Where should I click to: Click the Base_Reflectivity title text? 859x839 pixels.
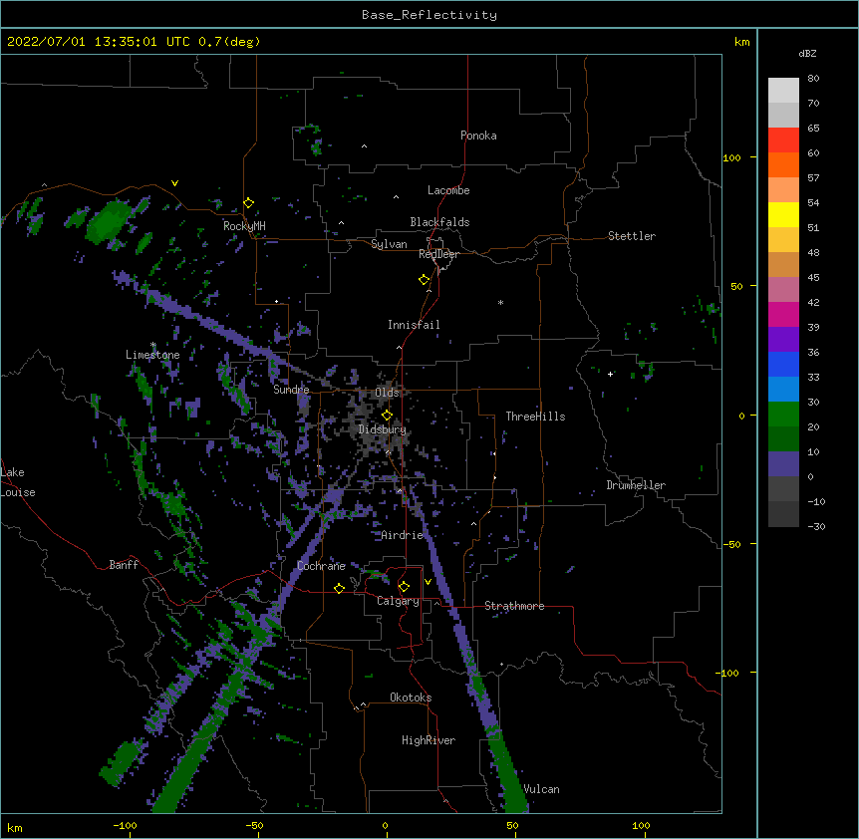click(429, 15)
